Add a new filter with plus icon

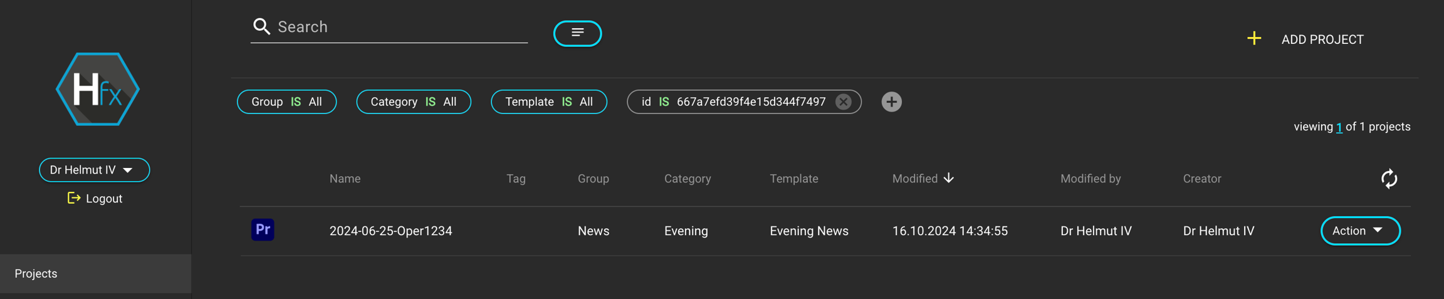[x=891, y=102]
